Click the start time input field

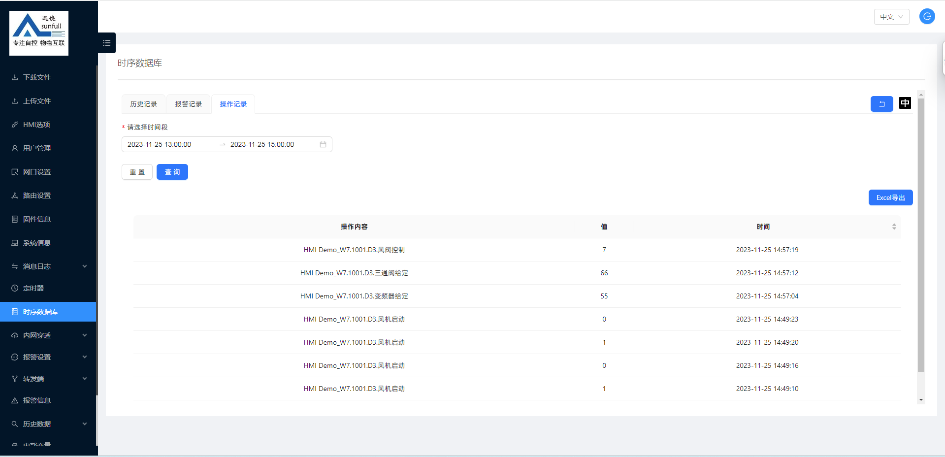pos(167,144)
